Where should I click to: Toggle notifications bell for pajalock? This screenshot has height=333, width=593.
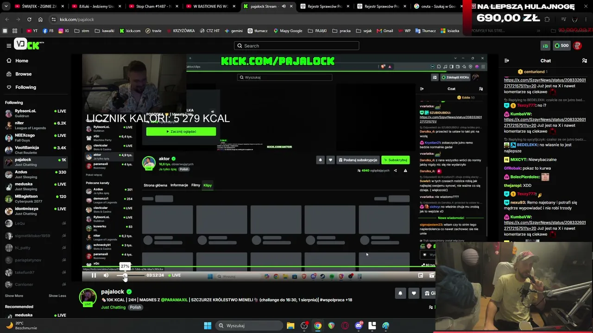pyautogui.click(x=400, y=293)
